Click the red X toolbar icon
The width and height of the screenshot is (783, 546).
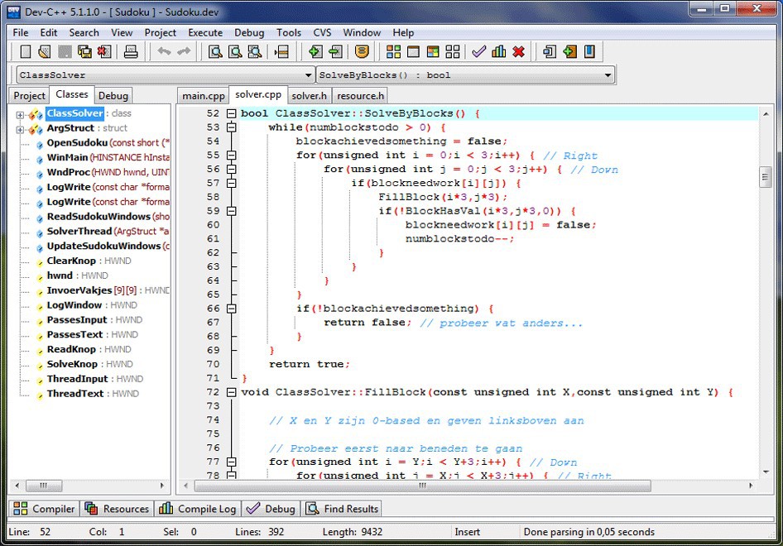[x=518, y=52]
